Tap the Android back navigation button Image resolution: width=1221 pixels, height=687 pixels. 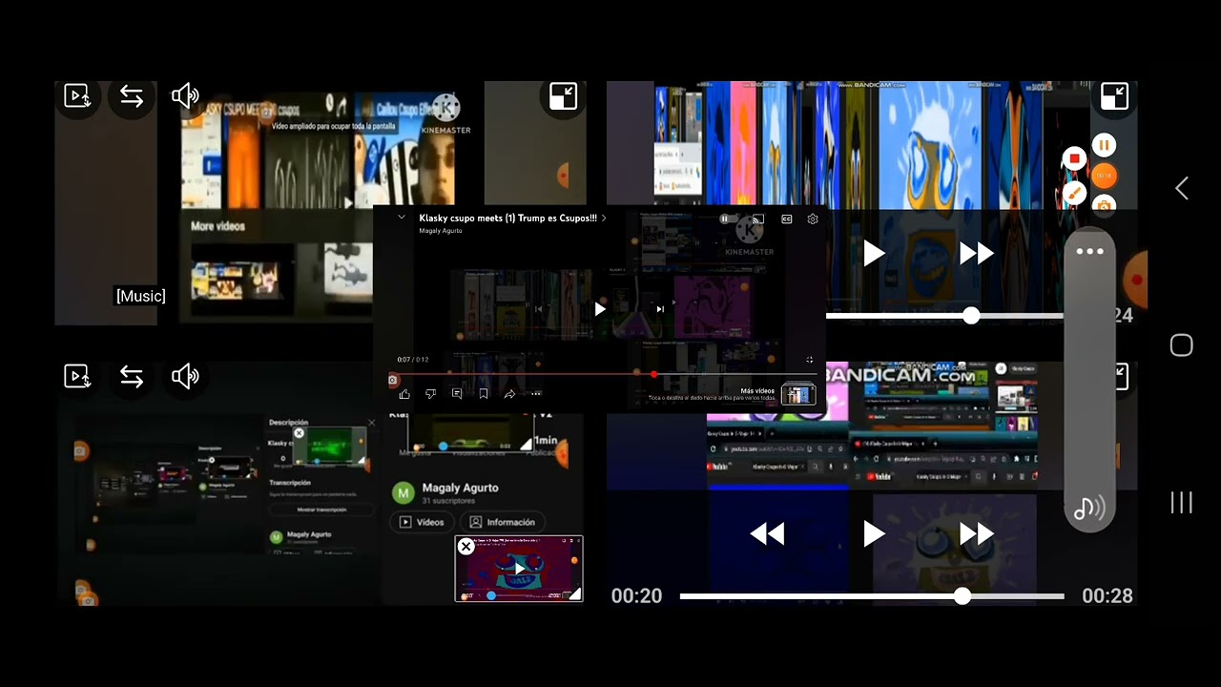1182,189
